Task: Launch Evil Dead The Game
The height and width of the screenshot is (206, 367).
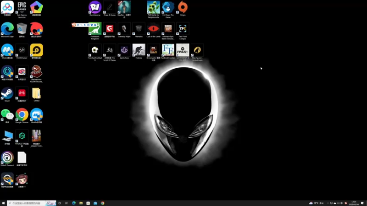Action: click(168, 9)
